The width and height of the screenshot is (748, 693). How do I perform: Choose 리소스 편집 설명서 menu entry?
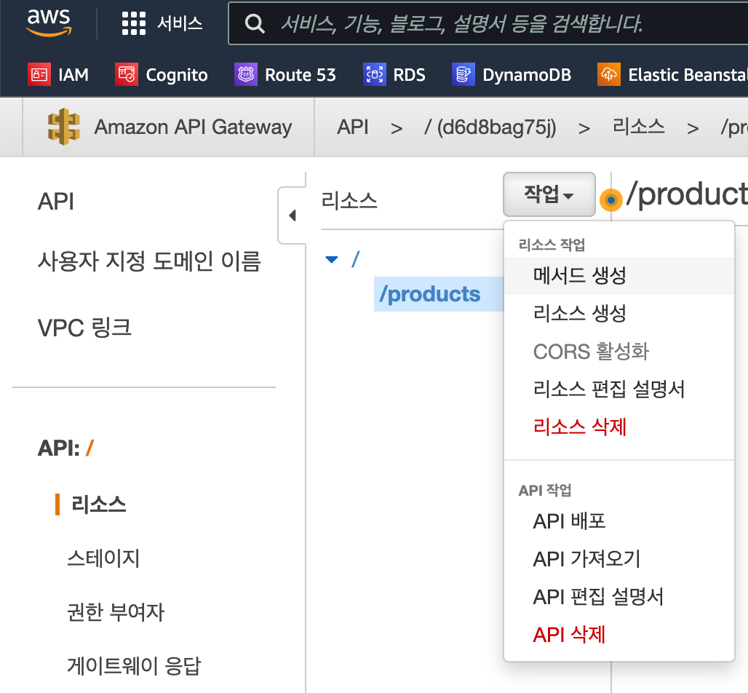tap(618, 389)
